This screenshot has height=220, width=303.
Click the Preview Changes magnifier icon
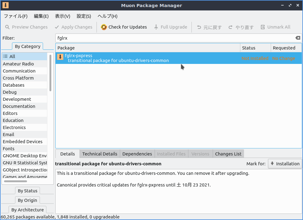click(x=7, y=27)
